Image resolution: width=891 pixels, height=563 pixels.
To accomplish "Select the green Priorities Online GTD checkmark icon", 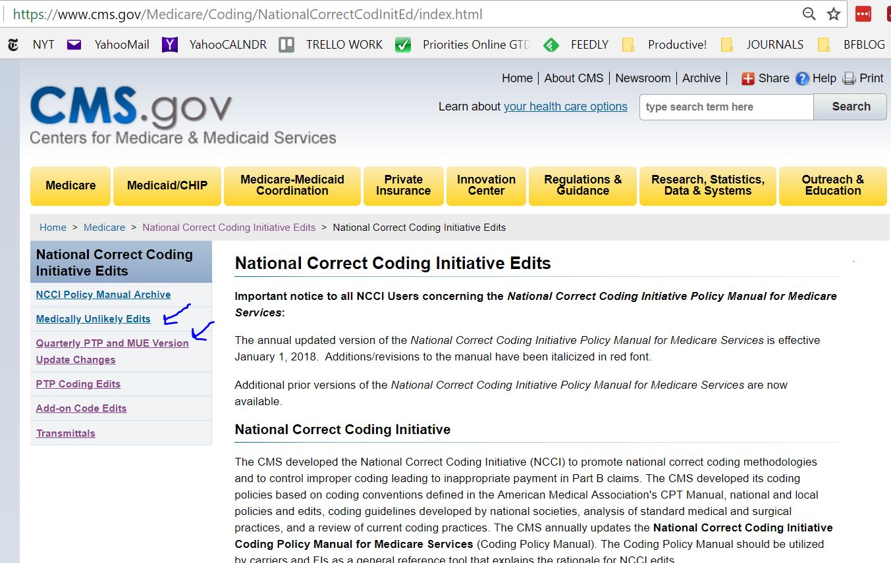I will coord(403,44).
